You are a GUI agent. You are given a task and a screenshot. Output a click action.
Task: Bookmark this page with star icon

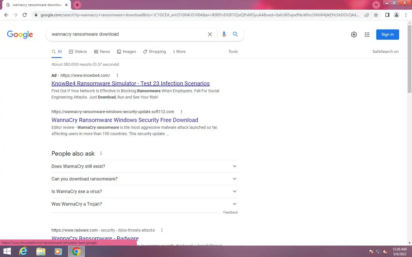tap(376, 15)
